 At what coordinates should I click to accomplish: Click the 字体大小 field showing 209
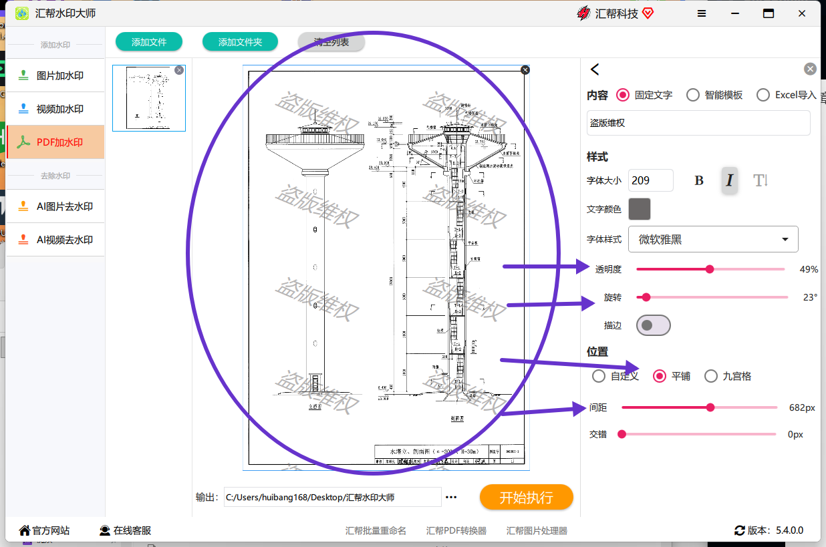pyautogui.click(x=651, y=180)
